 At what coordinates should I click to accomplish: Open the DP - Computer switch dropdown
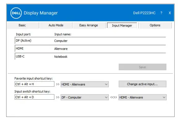85,97
